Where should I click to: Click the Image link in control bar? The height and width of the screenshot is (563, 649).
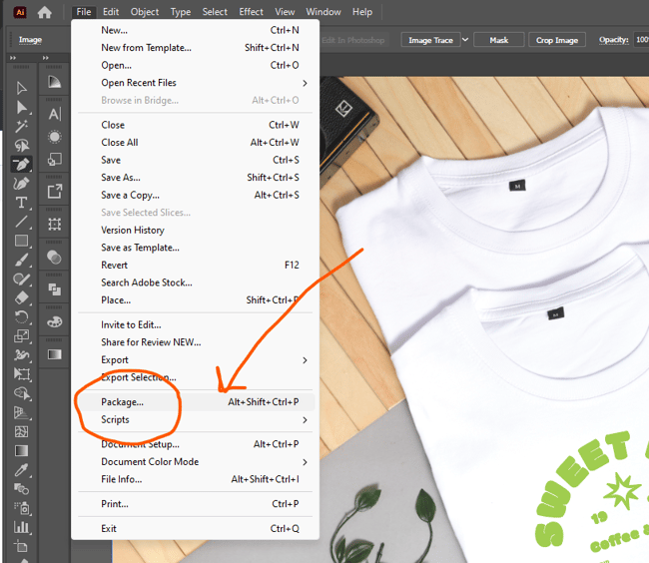(30, 40)
